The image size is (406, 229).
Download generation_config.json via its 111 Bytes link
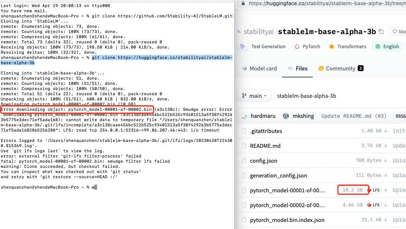[371, 175]
